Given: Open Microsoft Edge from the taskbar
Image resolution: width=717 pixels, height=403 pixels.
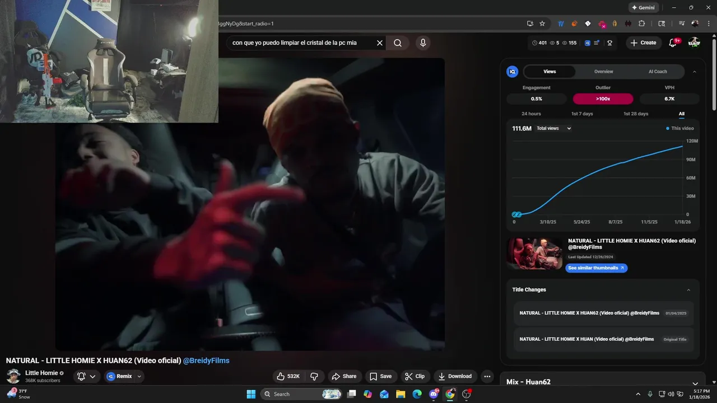Looking at the screenshot, I should pyautogui.click(x=417, y=394).
